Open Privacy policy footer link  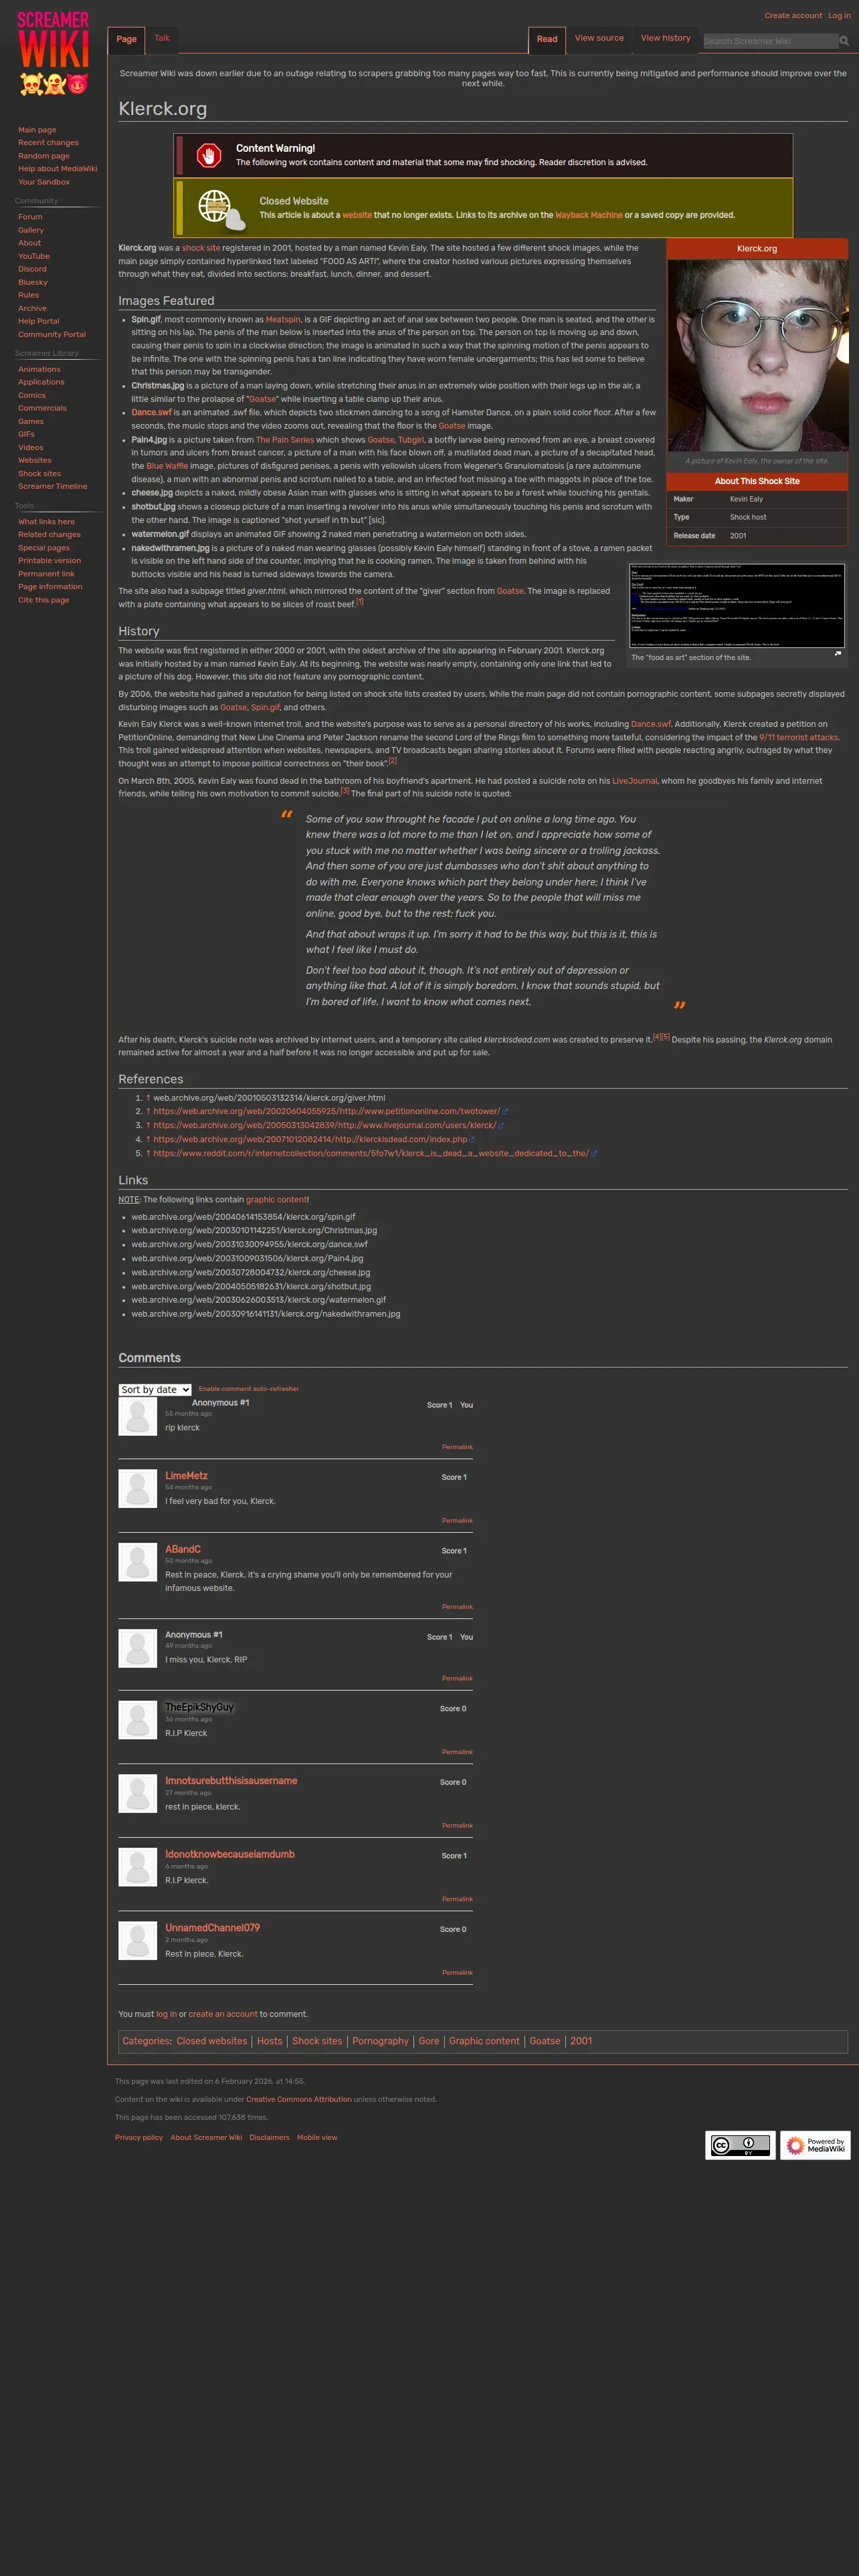[x=139, y=2137]
